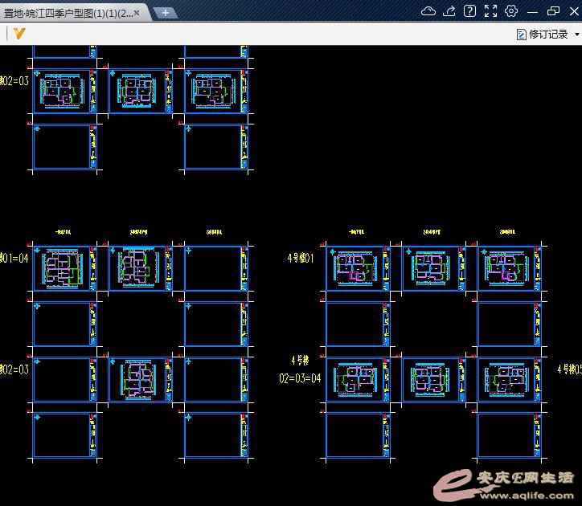Click the yellow V logo icon
Viewport: 582px width, 506px height.
click(x=20, y=34)
